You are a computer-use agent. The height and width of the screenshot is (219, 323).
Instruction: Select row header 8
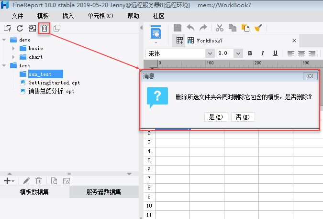(x=149, y=188)
